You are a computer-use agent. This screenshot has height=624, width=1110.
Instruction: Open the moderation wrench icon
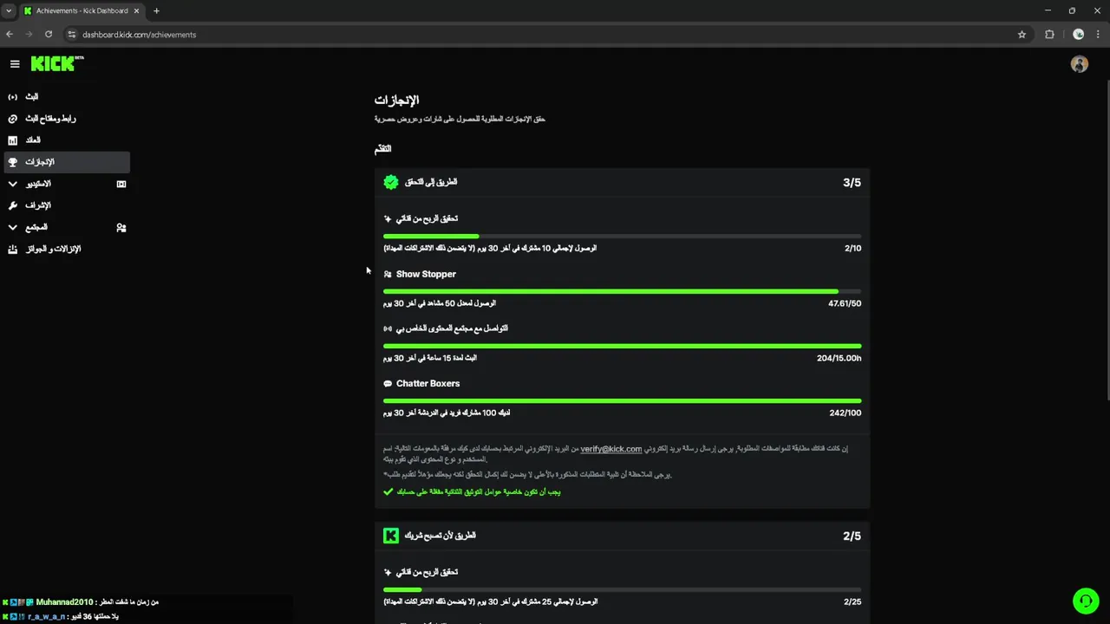[x=12, y=205]
